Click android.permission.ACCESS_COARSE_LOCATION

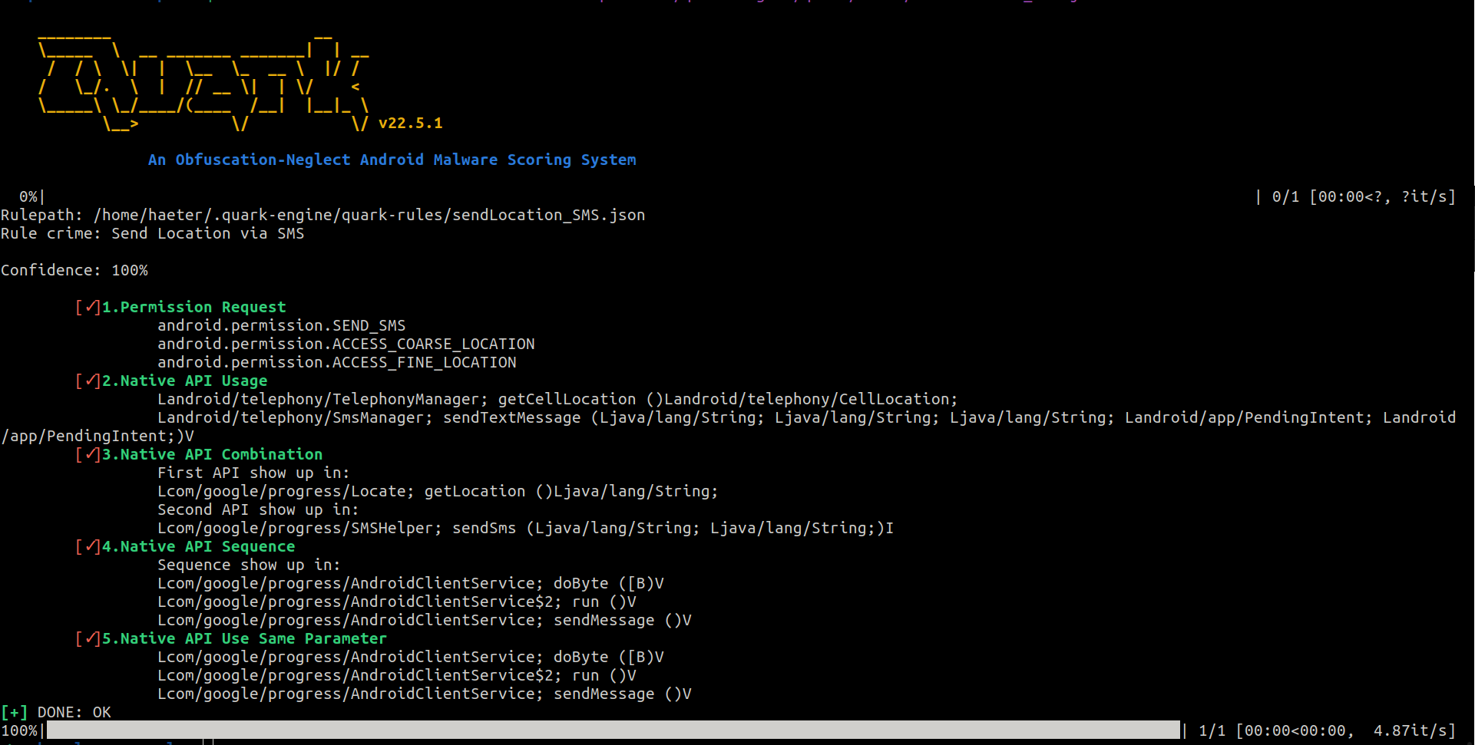pos(346,344)
